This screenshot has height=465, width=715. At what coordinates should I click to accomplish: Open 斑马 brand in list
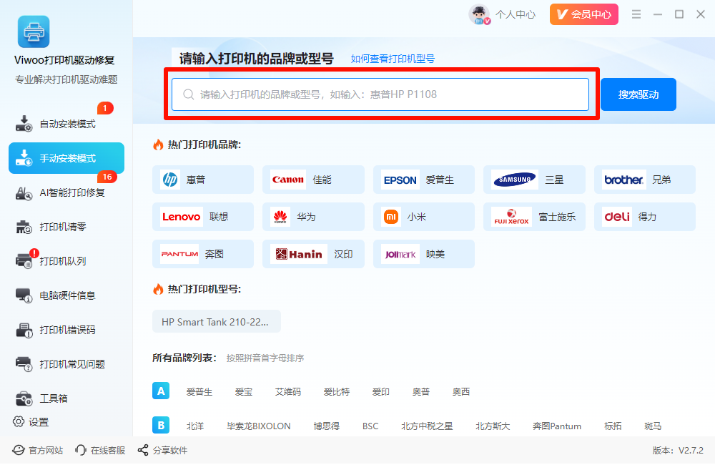click(x=653, y=426)
